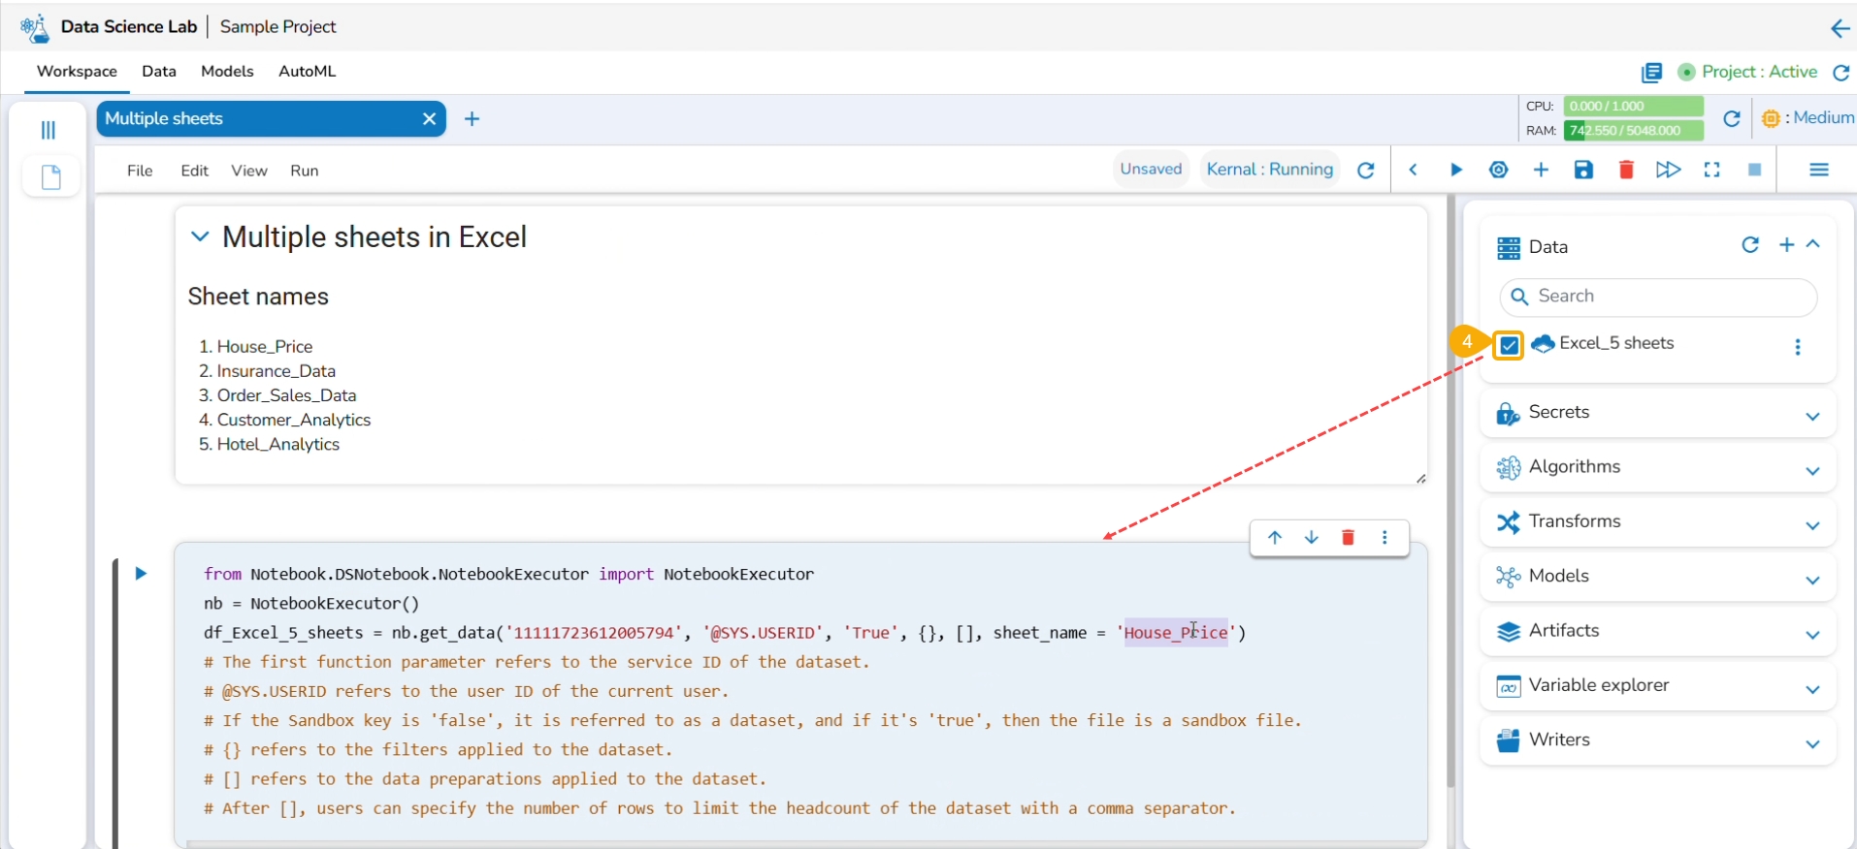This screenshot has height=849, width=1857.
Task: Open the File menu
Action: point(140,171)
